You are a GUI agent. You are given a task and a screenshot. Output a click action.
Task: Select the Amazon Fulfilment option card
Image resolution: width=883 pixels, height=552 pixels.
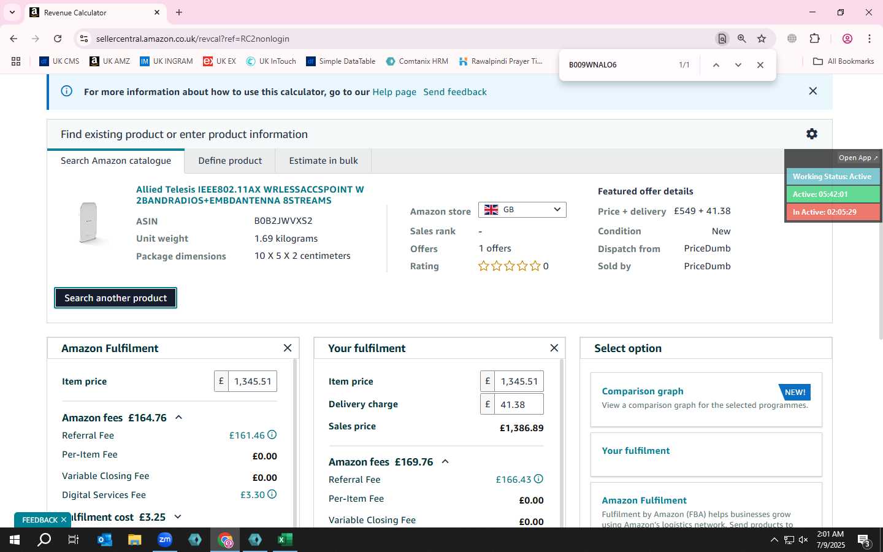[x=706, y=505]
